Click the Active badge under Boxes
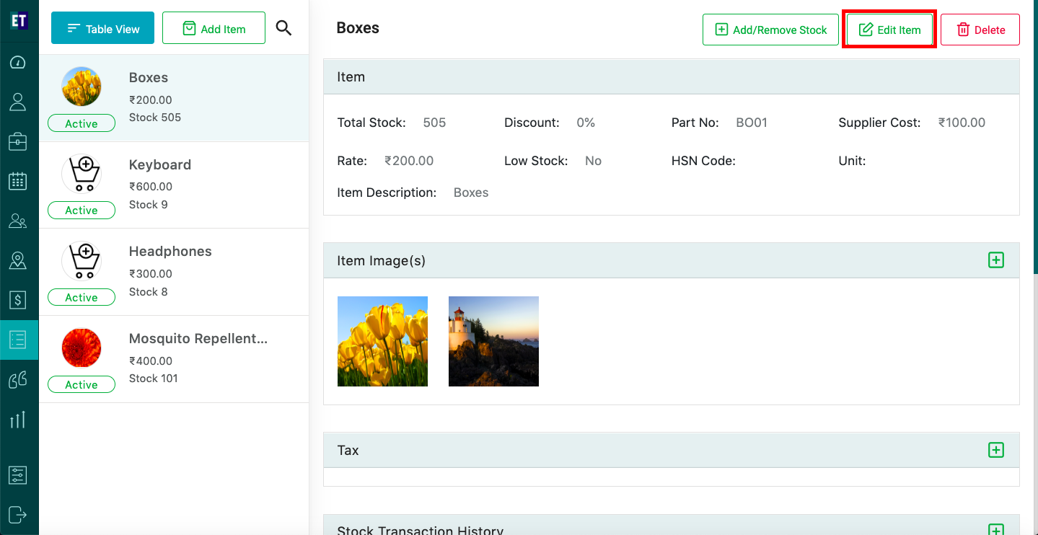 click(x=82, y=123)
